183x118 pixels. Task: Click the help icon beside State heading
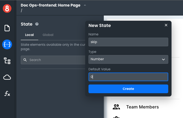[x=37, y=24]
